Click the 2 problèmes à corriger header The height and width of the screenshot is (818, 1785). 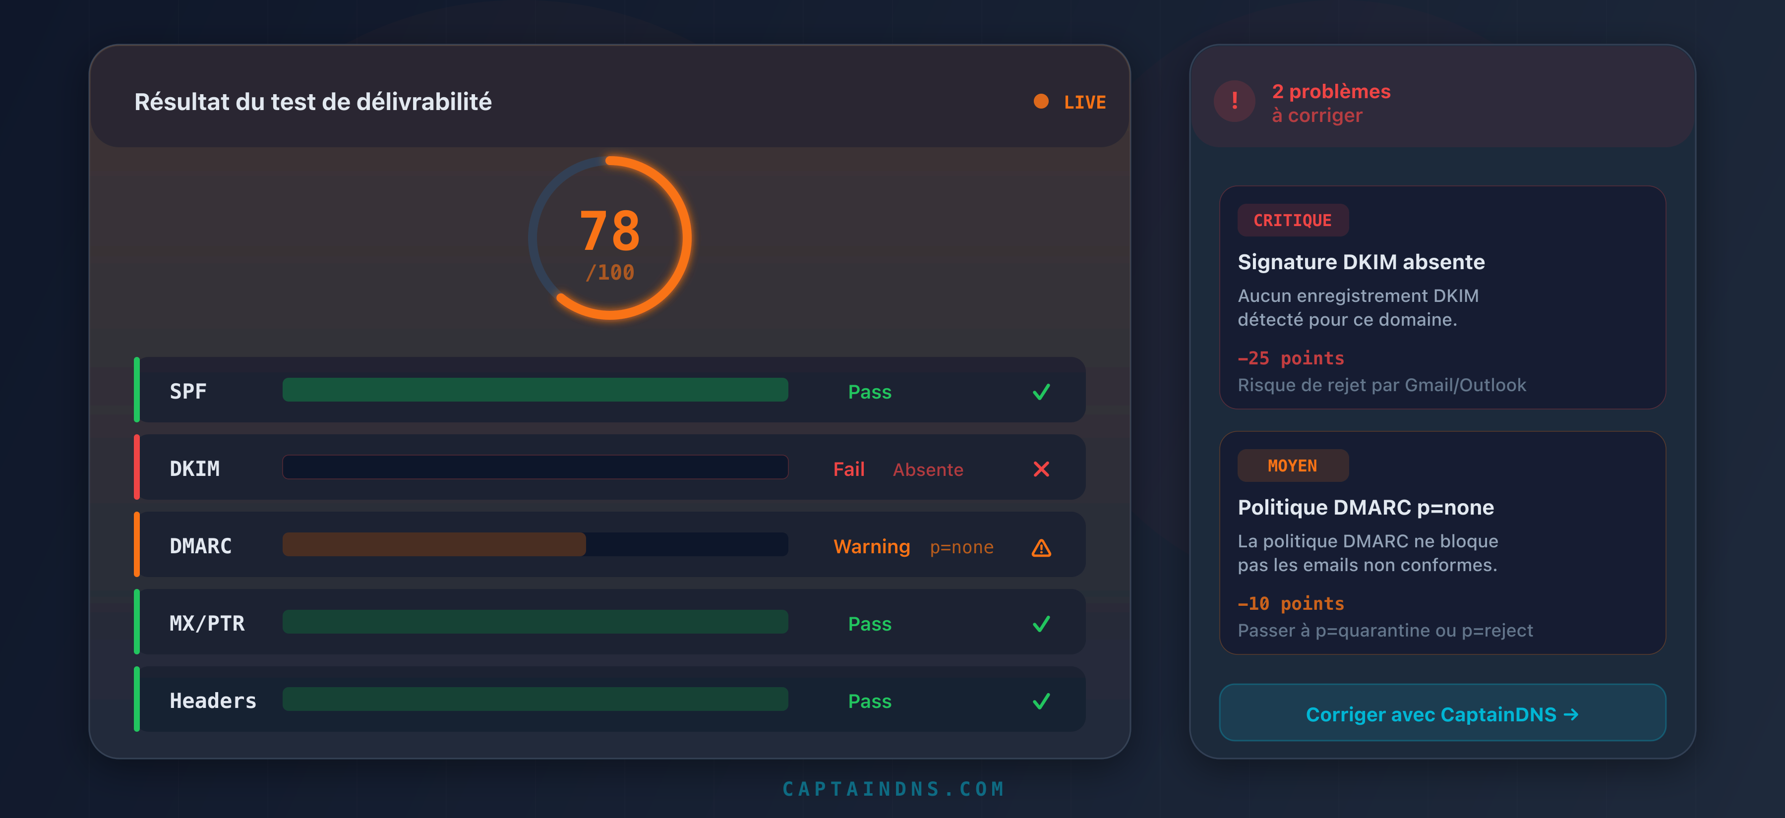[1330, 103]
